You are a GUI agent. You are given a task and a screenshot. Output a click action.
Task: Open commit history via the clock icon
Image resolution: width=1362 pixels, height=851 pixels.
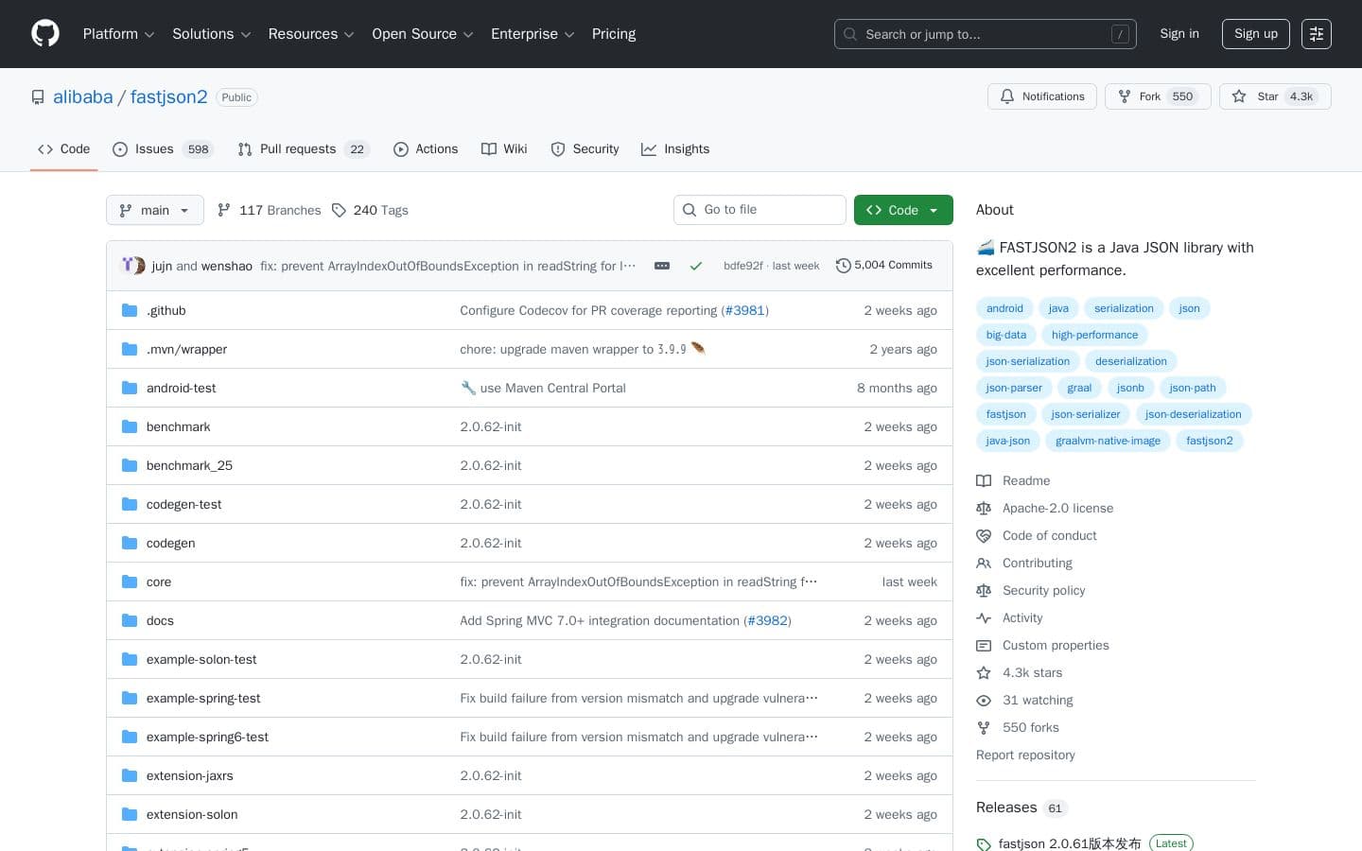844,266
